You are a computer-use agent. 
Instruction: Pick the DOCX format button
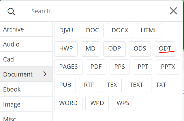click(120, 31)
